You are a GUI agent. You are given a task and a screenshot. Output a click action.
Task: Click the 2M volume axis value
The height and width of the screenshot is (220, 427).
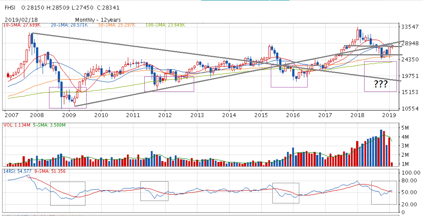(405, 155)
